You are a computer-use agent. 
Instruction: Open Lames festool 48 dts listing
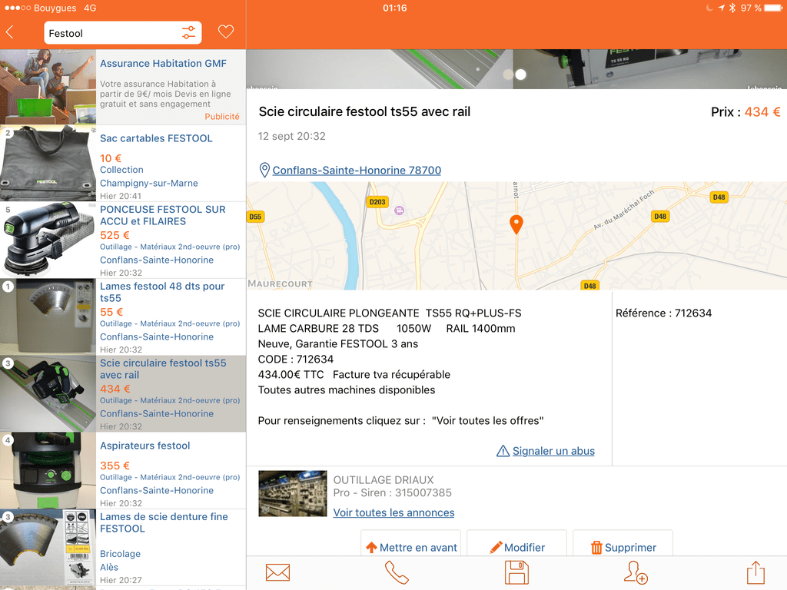[123, 317]
